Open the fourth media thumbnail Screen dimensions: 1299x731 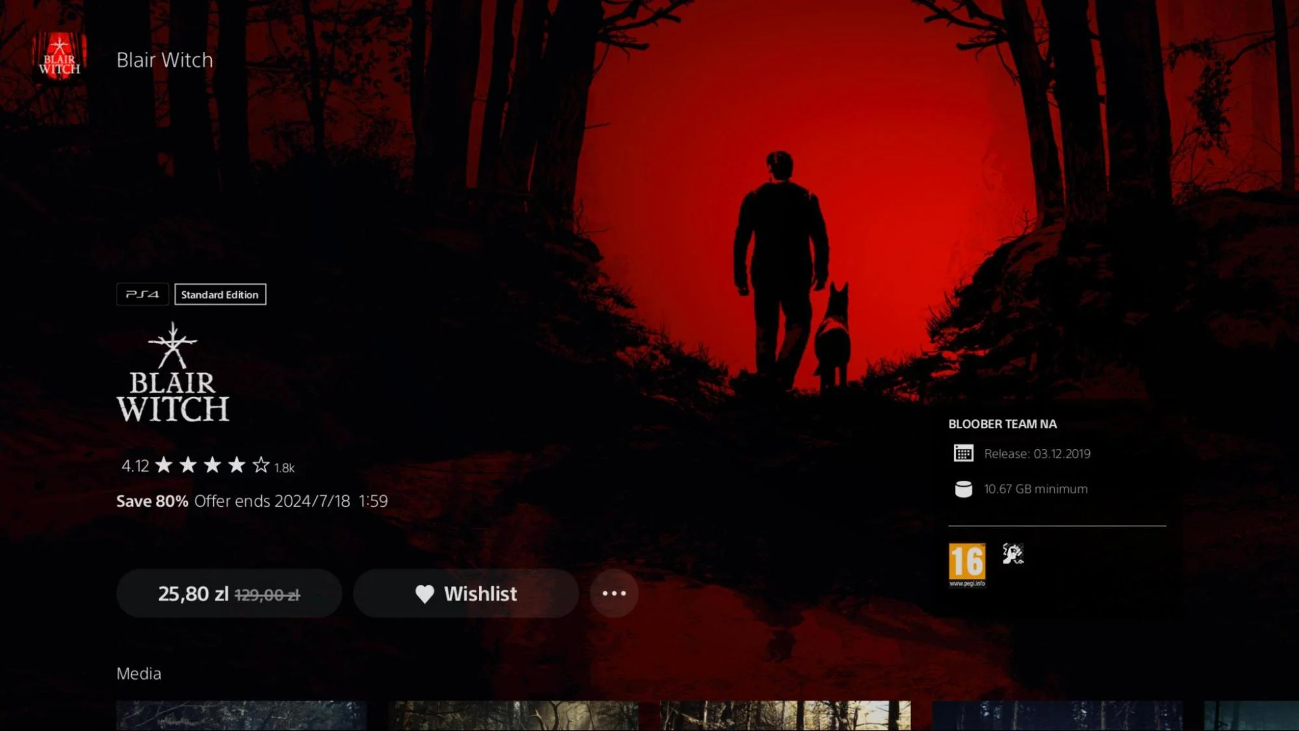(1057, 715)
